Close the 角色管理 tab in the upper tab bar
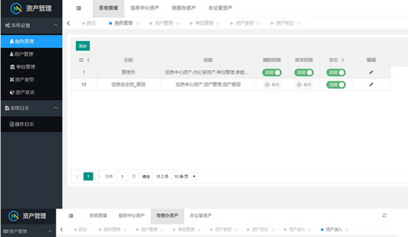Image resolution: width=408 pixels, height=237 pixels. point(137,24)
